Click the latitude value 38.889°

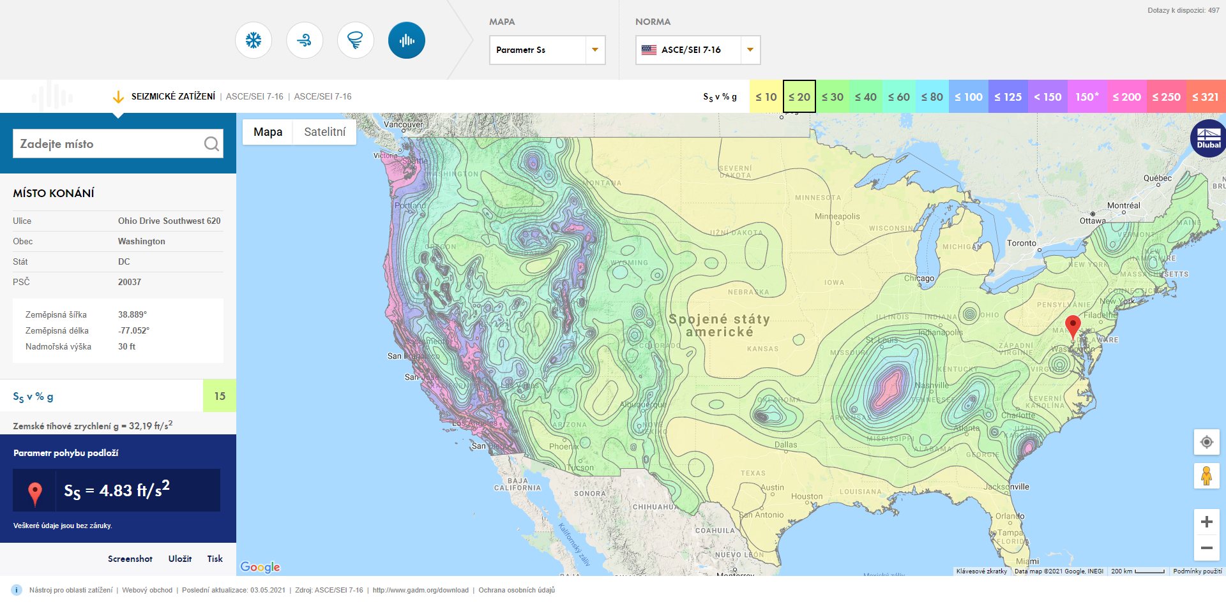click(x=132, y=314)
